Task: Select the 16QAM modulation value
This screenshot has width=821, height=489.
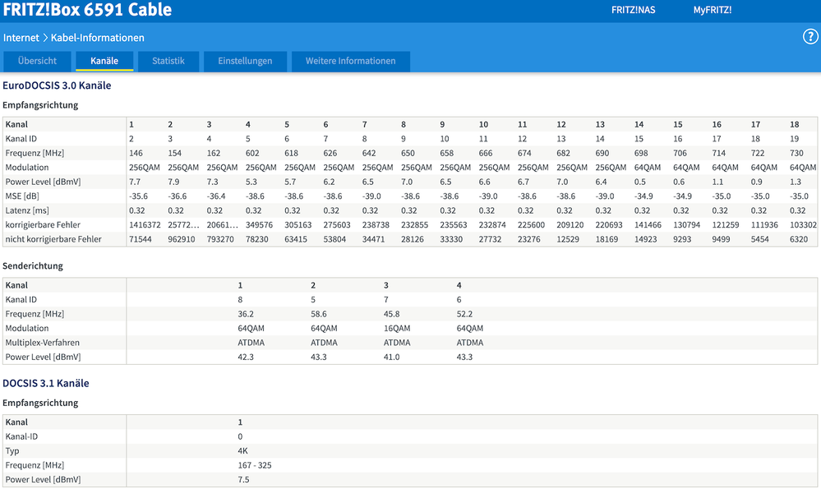Action: click(x=397, y=328)
